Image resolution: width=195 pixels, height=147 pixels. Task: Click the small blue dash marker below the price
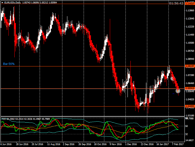click(x=173, y=94)
